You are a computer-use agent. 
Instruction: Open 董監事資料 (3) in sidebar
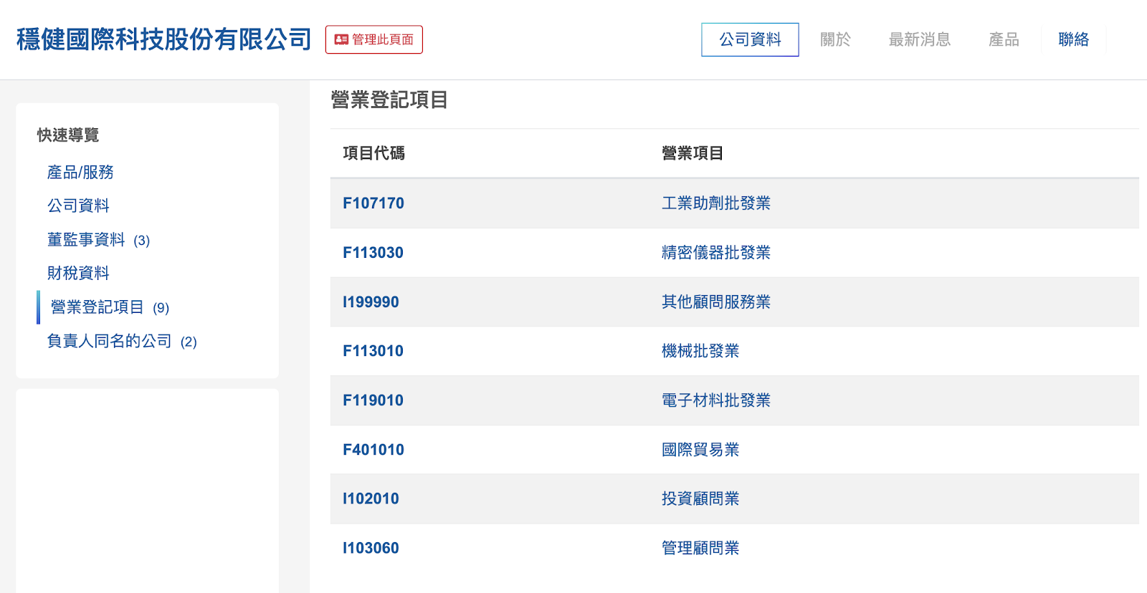pos(98,240)
